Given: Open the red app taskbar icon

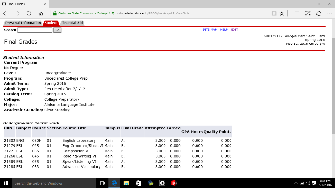Looking at the screenshot, I should [174, 183].
